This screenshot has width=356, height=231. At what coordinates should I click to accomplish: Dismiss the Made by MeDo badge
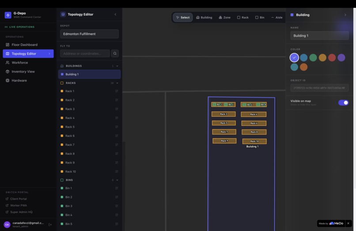coord(348,223)
